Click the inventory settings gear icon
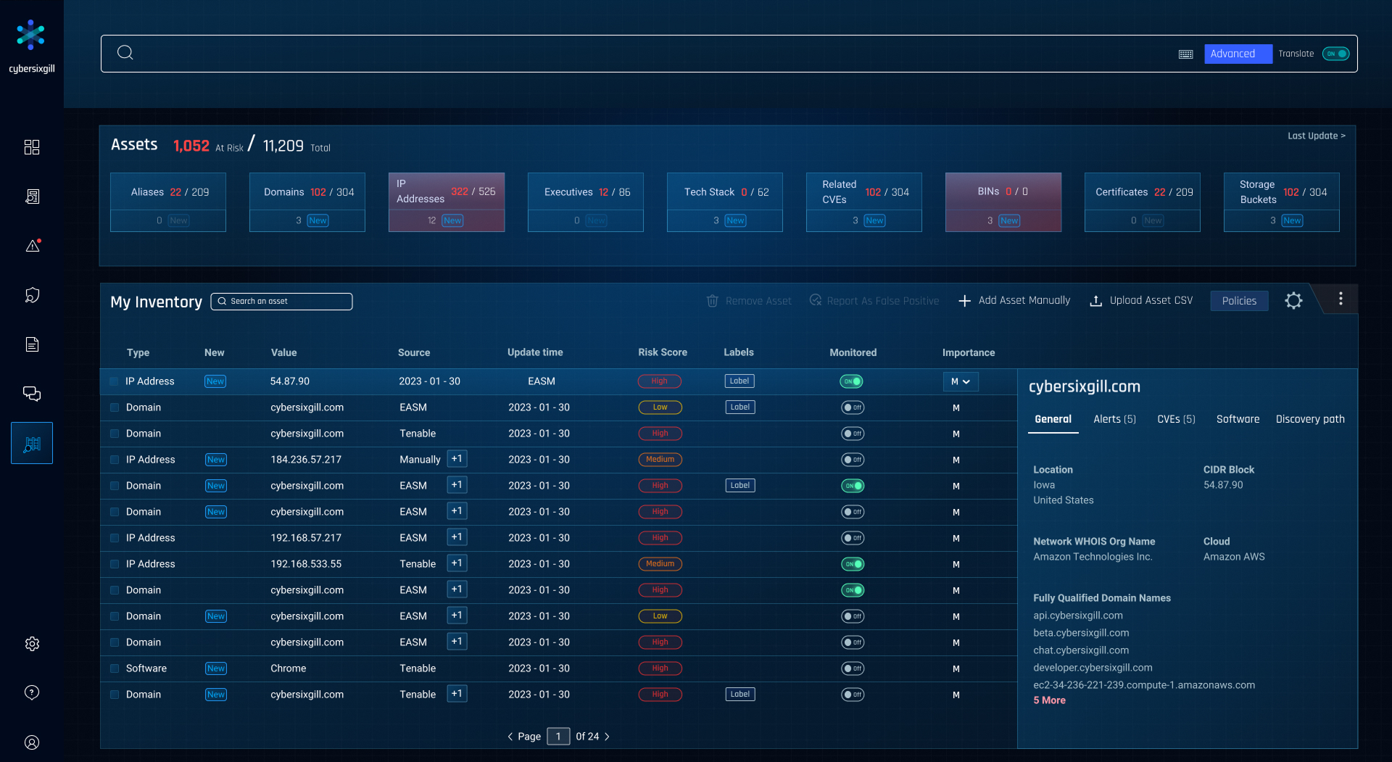 pyautogui.click(x=1293, y=301)
